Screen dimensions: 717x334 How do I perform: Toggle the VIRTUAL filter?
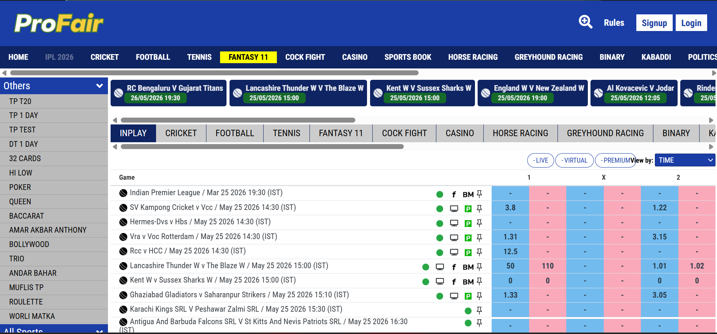tap(574, 160)
